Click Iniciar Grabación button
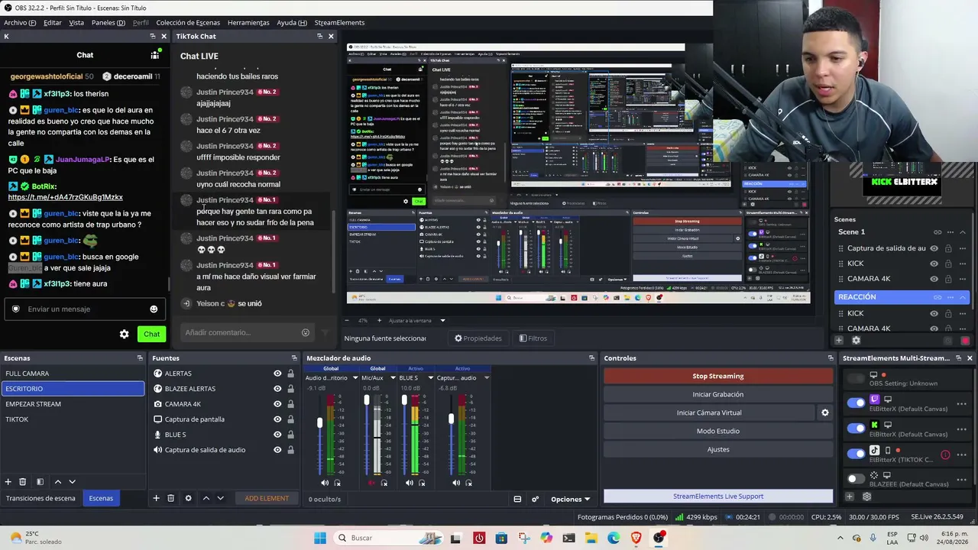The image size is (978, 550). click(x=718, y=394)
